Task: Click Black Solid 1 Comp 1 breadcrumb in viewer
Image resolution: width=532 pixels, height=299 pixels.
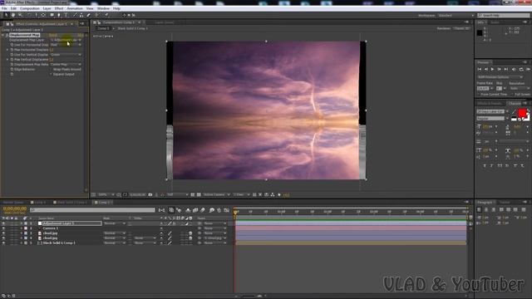Action: pos(132,28)
